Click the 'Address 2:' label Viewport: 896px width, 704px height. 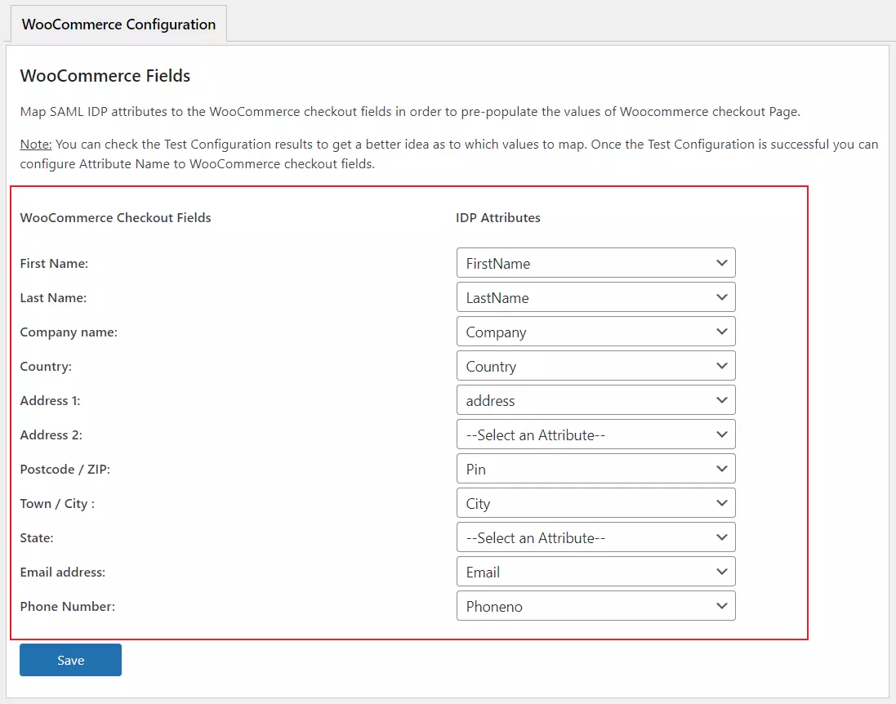click(51, 434)
